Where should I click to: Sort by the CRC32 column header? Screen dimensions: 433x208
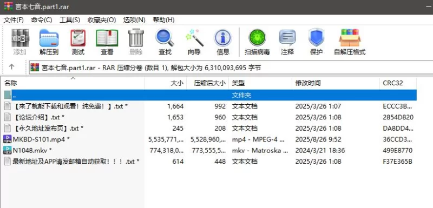[x=398, y=83]
